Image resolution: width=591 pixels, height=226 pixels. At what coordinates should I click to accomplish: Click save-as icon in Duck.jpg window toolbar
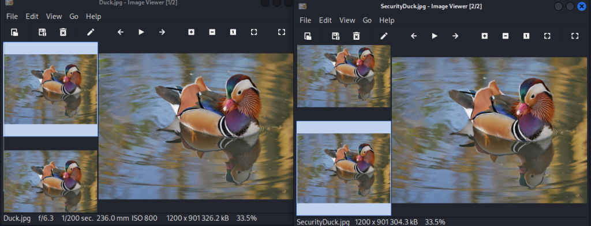pos(42,32)
